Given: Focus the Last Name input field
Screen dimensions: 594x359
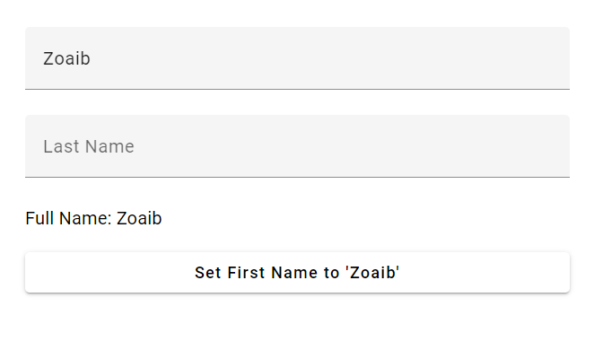Looking at the screenshot, I should point(297,146).
